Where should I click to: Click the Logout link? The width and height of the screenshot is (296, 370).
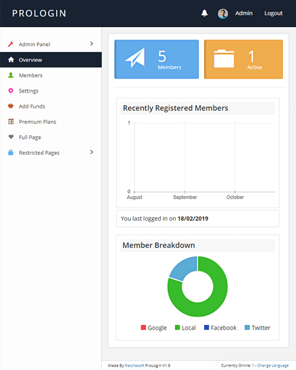[x=274, y=13]
